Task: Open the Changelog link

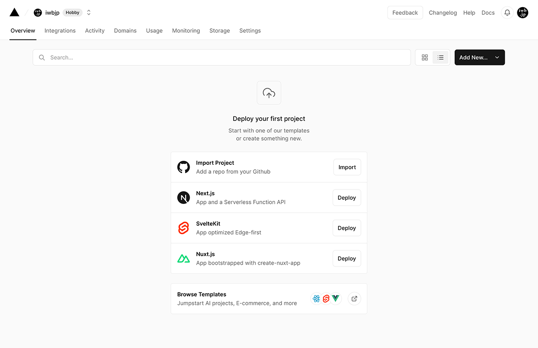Action: 443,13
